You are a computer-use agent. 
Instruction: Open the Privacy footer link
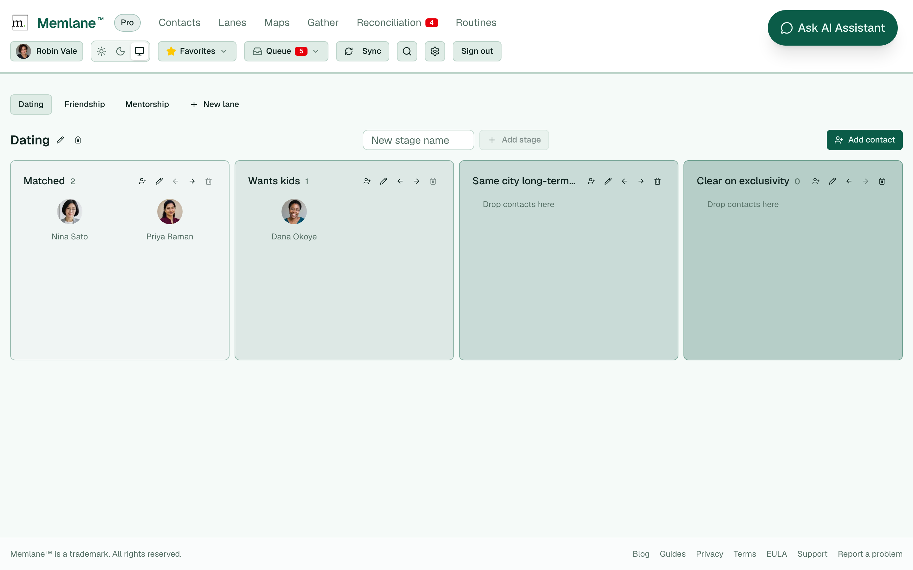[710, 554]
